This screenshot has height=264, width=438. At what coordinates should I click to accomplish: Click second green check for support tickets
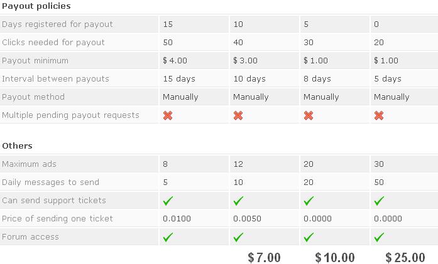pos(238,201)
